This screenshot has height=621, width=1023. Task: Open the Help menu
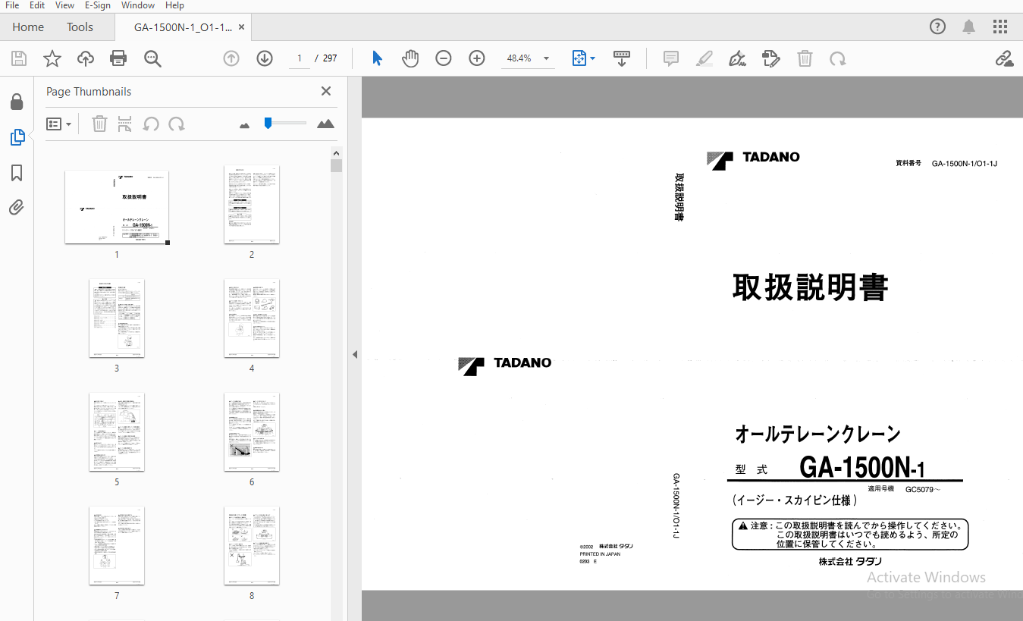pos(174,5)
